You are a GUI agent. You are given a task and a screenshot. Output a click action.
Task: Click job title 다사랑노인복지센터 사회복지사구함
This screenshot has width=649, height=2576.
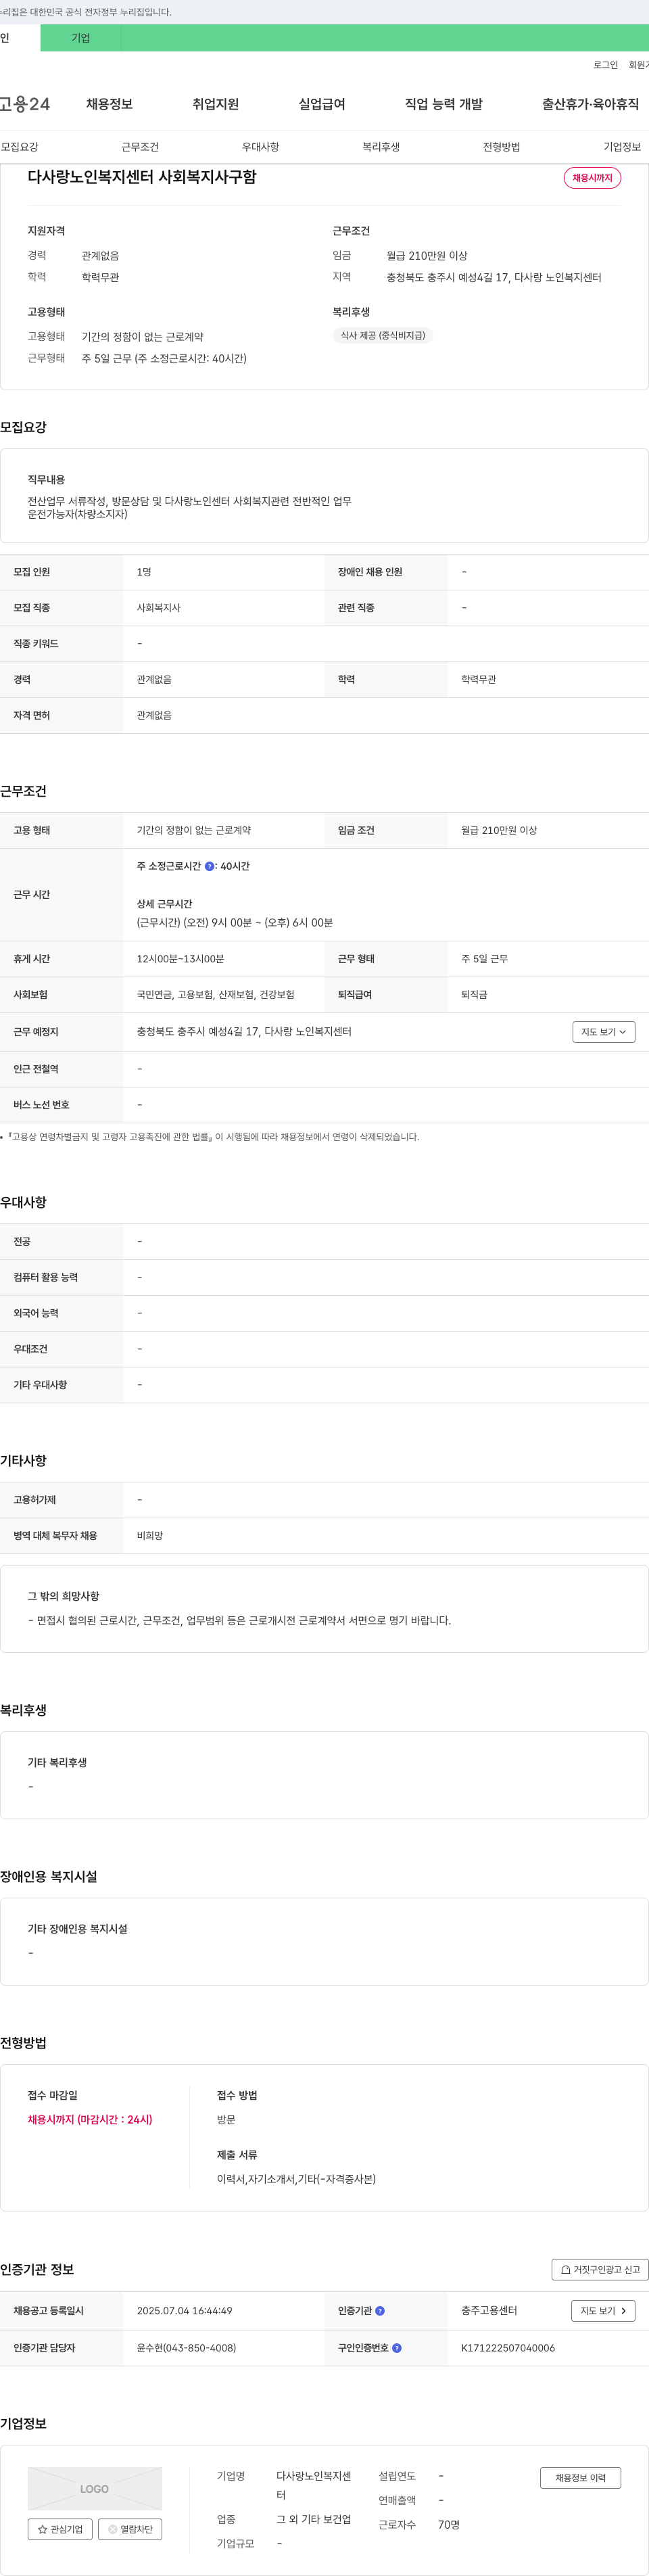(x=142, y=177)
